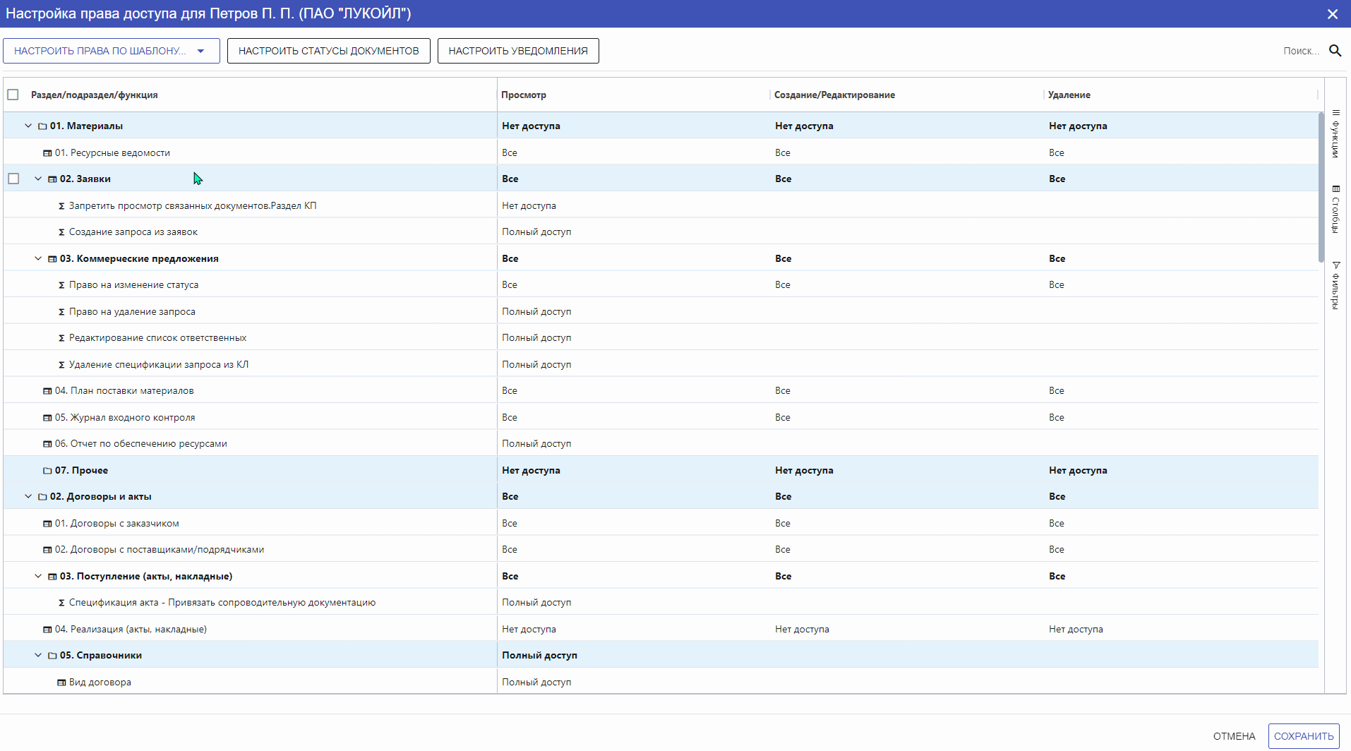Image resolution: width=1351 pixels, height=751 pixels.
Task: Toggle the select-all header checkbox
Action: tap(13, 95)
